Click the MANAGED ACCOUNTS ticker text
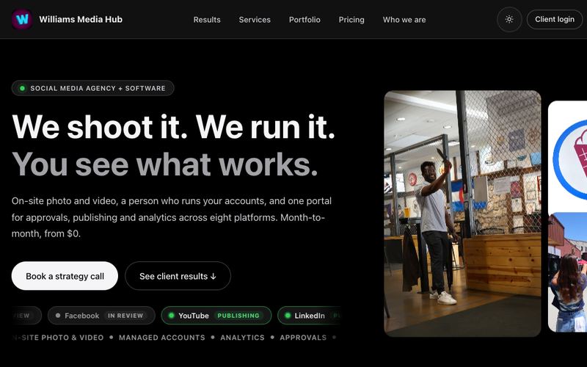Viewport: 587px width, 367px height. click(161, 338)
